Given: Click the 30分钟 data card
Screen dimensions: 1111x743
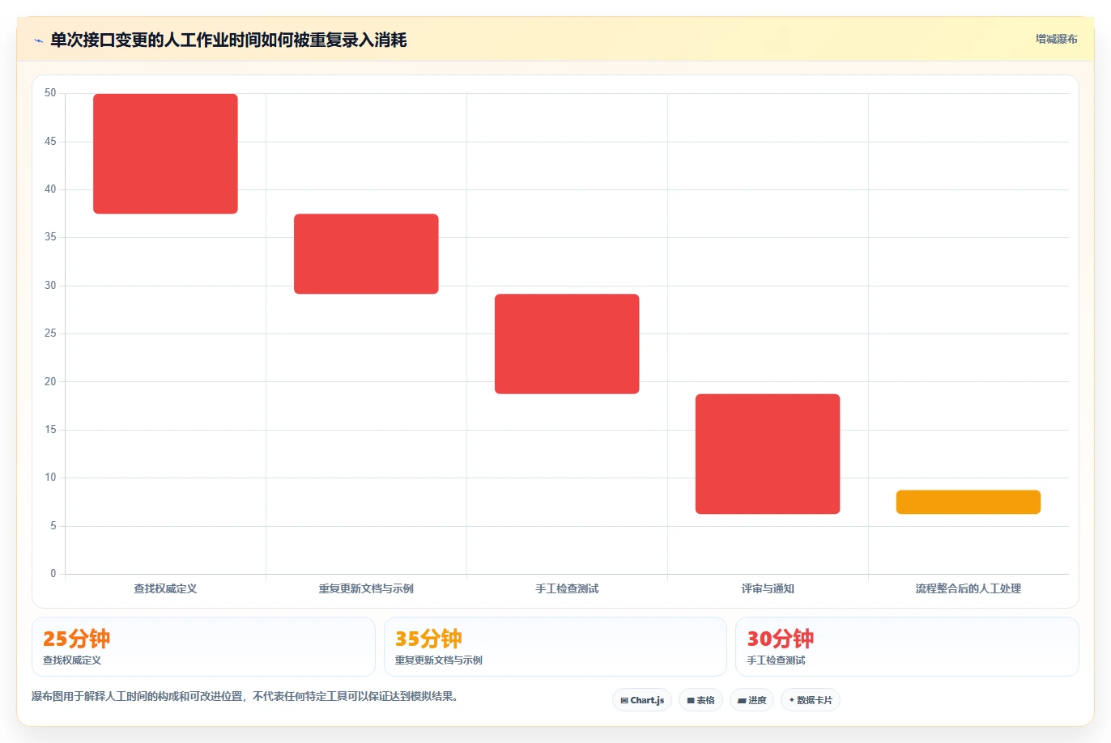Looking at the screenshot, I should coord(907,647).
